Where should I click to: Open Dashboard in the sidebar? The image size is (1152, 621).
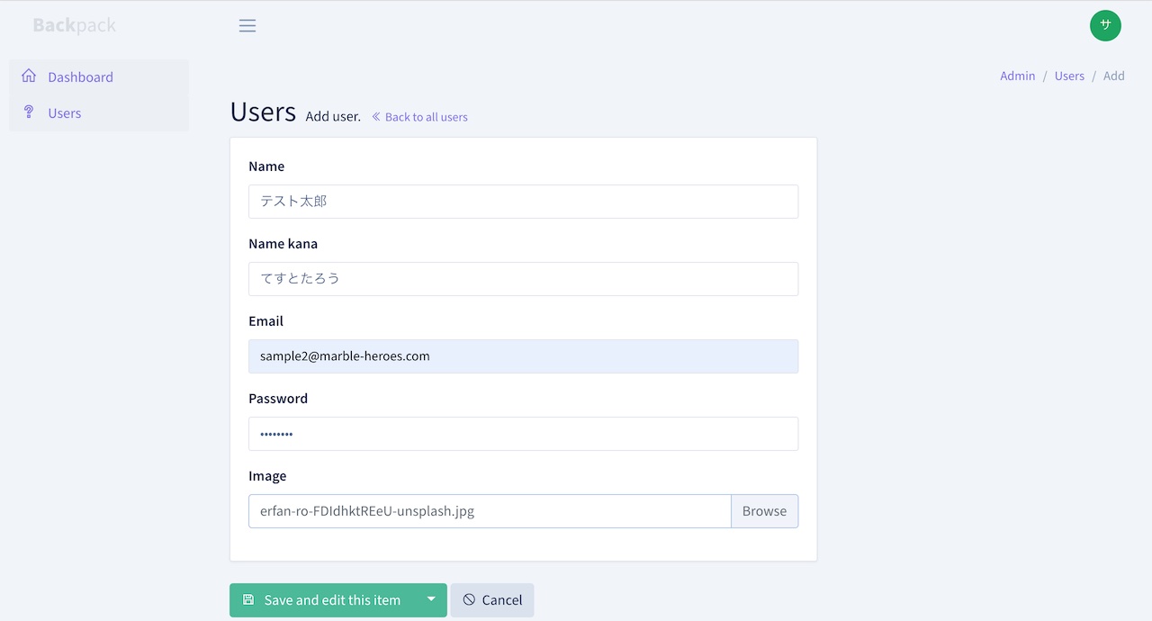point(99,77)
